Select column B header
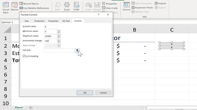The height and width of the screenshot is (110, 197). point(135,30)
